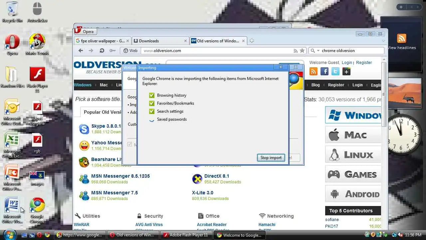Select the Microsoft Office PowerPoint shortcut
Image resolution: width=426 pixels, height=240 pixels.
coord(12,178)
